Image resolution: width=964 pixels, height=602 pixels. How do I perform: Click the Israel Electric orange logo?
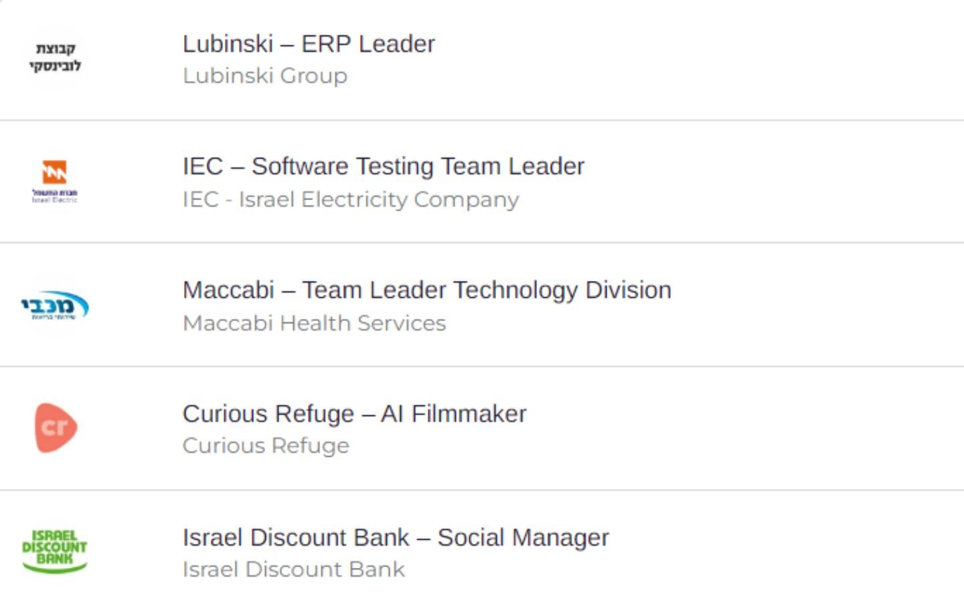55,181
